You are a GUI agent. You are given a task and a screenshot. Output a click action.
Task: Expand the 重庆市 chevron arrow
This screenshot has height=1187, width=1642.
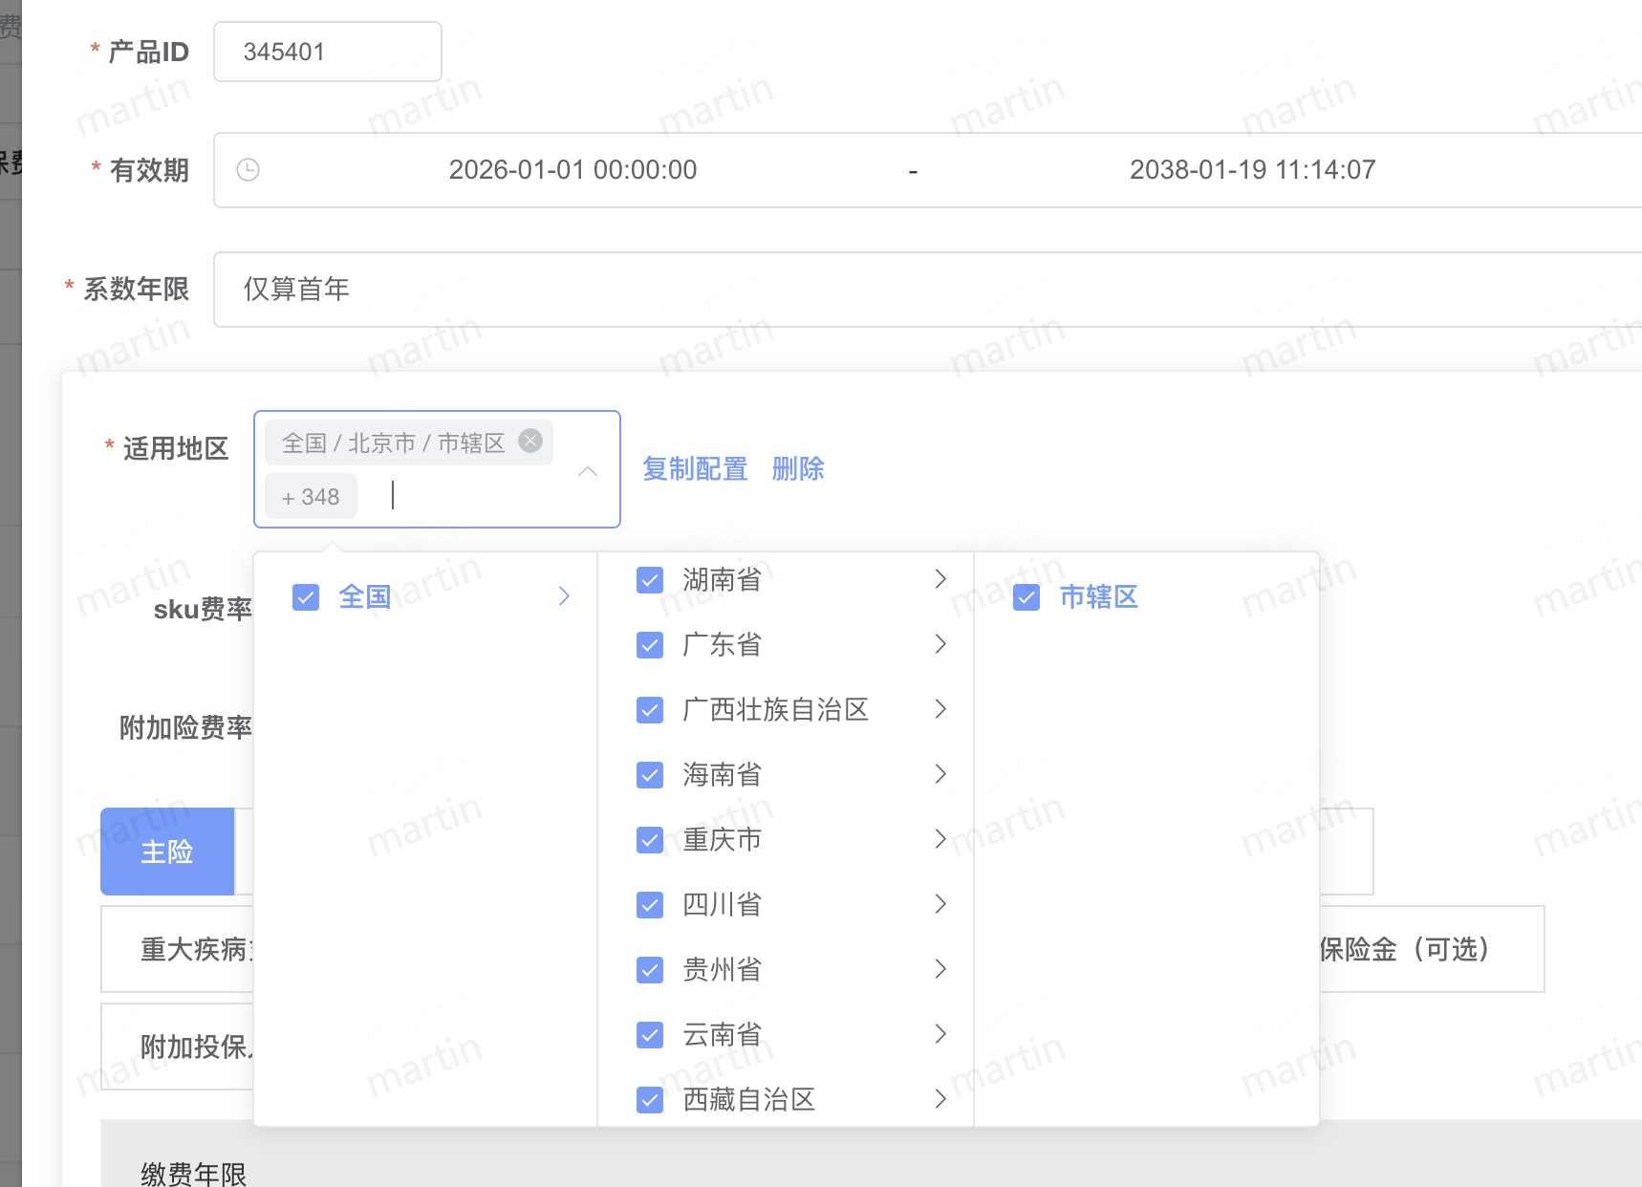(940, 839)
